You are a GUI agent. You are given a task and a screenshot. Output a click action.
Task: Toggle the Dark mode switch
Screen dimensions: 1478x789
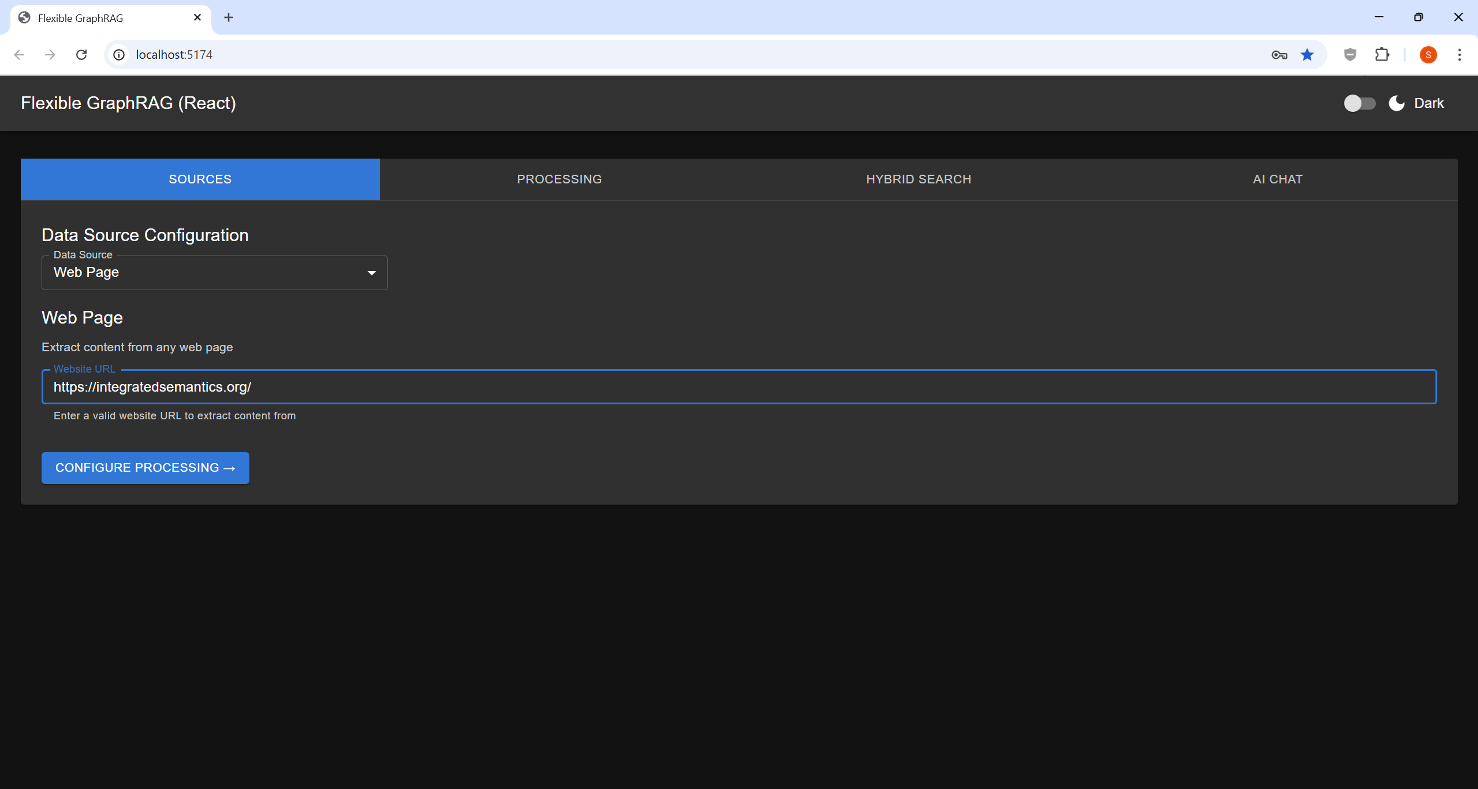point(1359,103)
